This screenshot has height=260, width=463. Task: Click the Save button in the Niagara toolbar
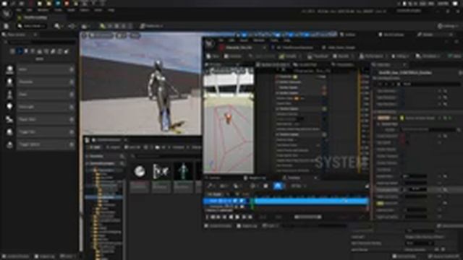[x=213, y=56]
